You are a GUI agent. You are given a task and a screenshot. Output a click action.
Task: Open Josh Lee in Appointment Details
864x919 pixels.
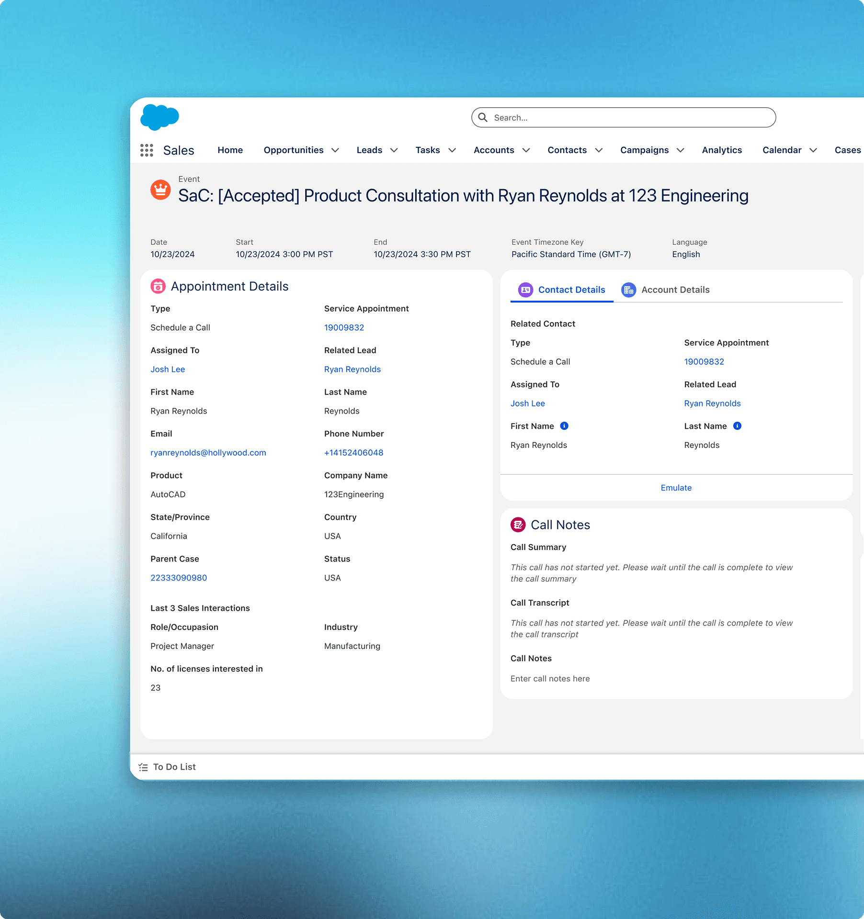point(168,370)
